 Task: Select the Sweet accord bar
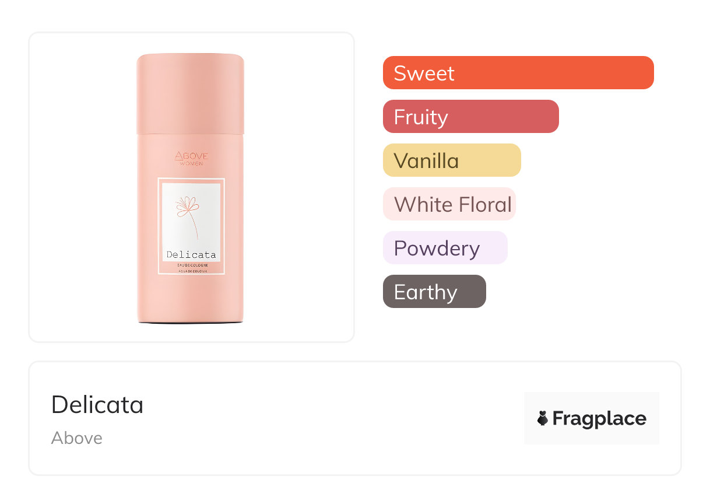click(518, 73)
